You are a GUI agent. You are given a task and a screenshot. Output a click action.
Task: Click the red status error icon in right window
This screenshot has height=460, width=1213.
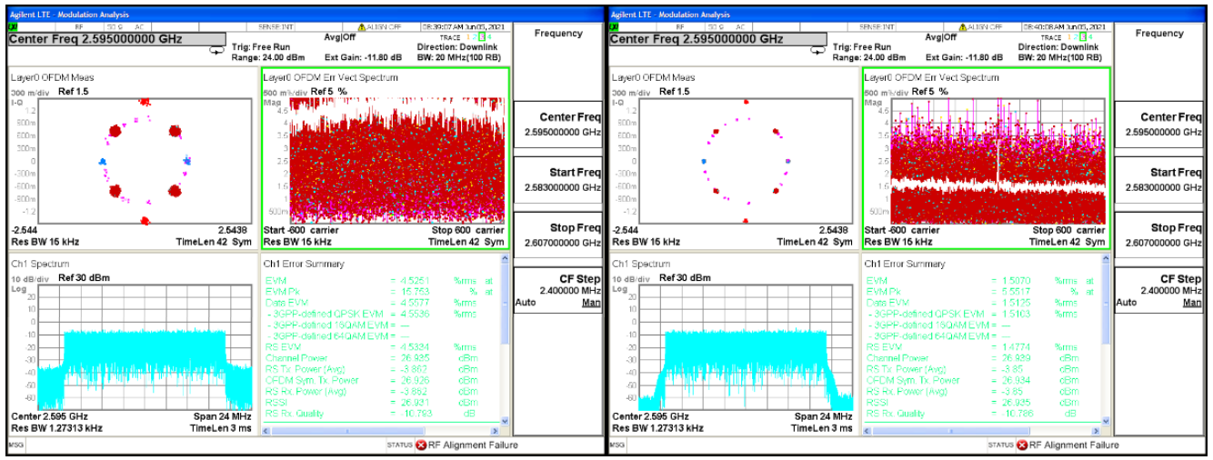[x=1023, y=445]
